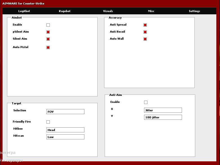Screen dimensions: 220x165
Task: Enable the Friendly Fire checkbox
Action: click(x=48, y=122)
